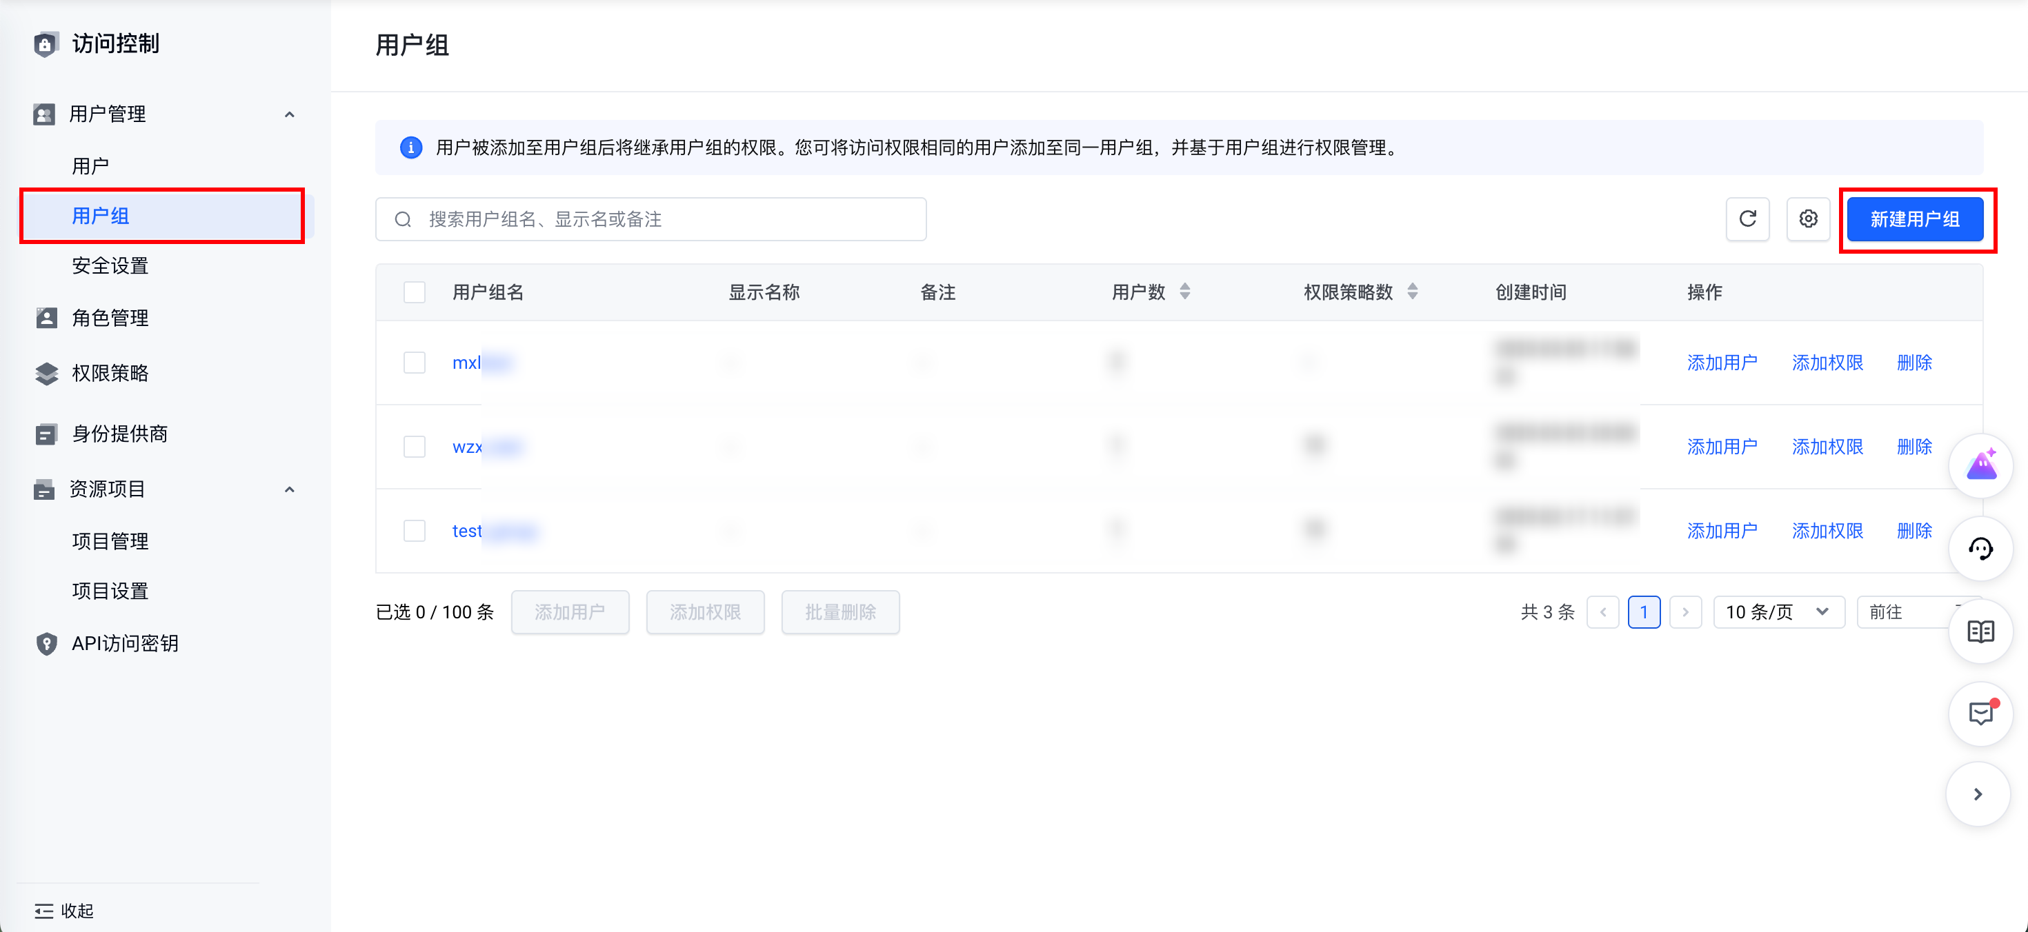Open 角色管理 in sidebar
This screenshot has width=2028, height=932.
(x=110, y=318)
